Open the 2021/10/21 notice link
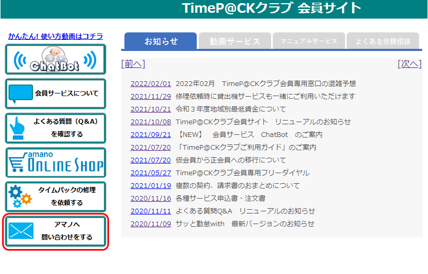This screenshot has height=274, width=428. point(150,109)
